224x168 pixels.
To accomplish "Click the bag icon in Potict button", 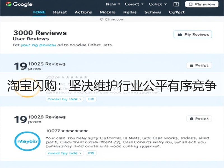I will [191, 66].
